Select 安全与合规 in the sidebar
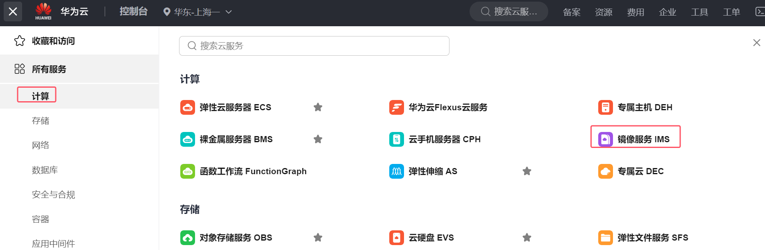Viewport: 765px width, 250px height. 53,194
